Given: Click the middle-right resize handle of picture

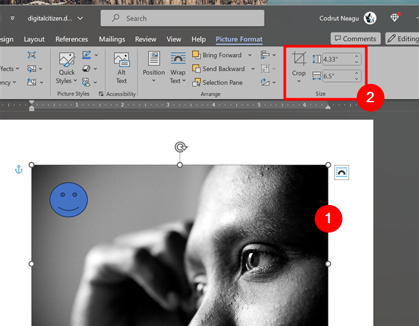Looking at the screenshot, I should [328, 264].
